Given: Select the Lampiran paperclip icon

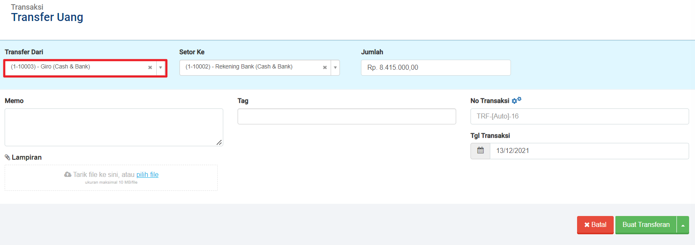Looking at the screenshot, I should pos(8,157).
